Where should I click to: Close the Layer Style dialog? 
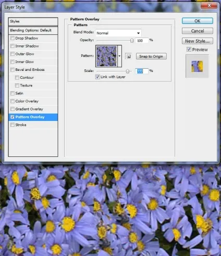tap(209, 6)
